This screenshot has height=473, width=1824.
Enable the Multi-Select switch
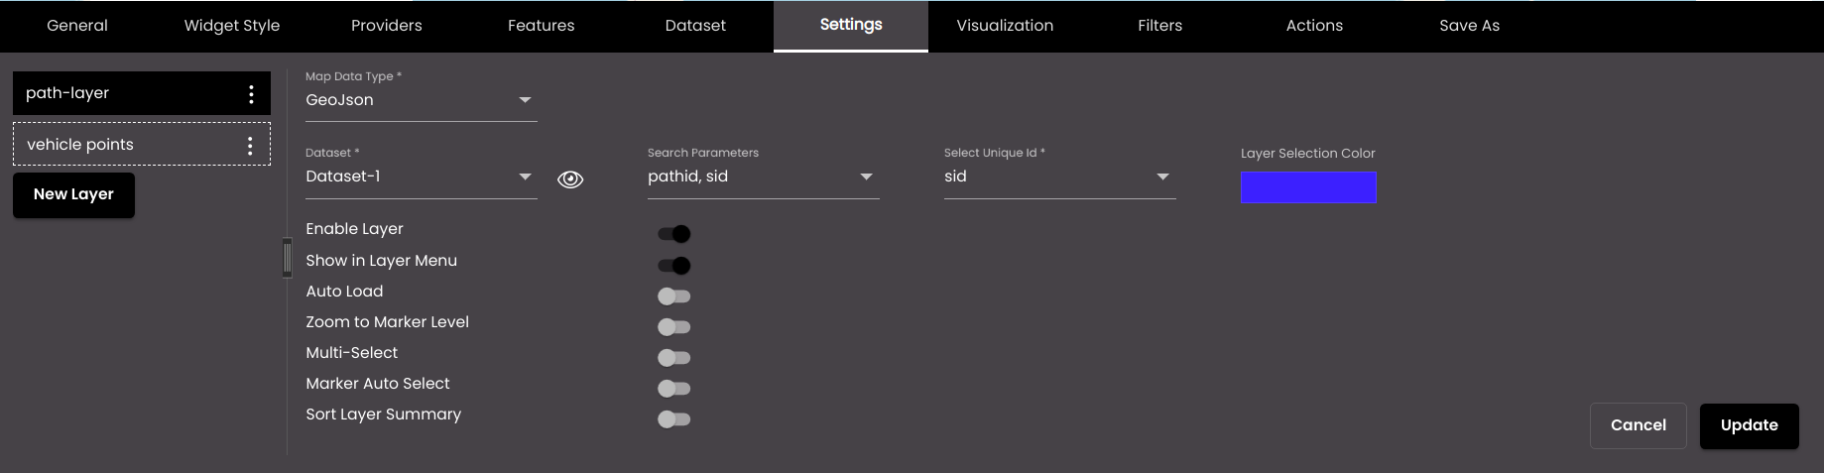pyautogui.click(x=674, y=358)
